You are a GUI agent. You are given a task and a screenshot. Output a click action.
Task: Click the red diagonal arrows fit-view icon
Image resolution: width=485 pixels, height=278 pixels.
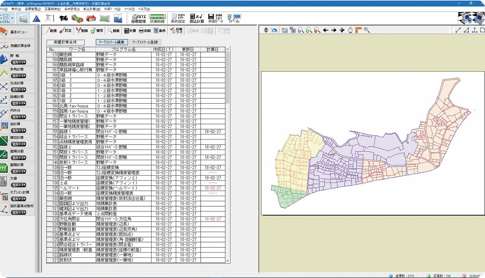click(x=292, y=30)
